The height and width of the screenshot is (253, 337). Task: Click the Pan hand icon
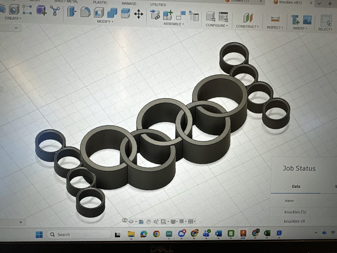coord(148,222)
